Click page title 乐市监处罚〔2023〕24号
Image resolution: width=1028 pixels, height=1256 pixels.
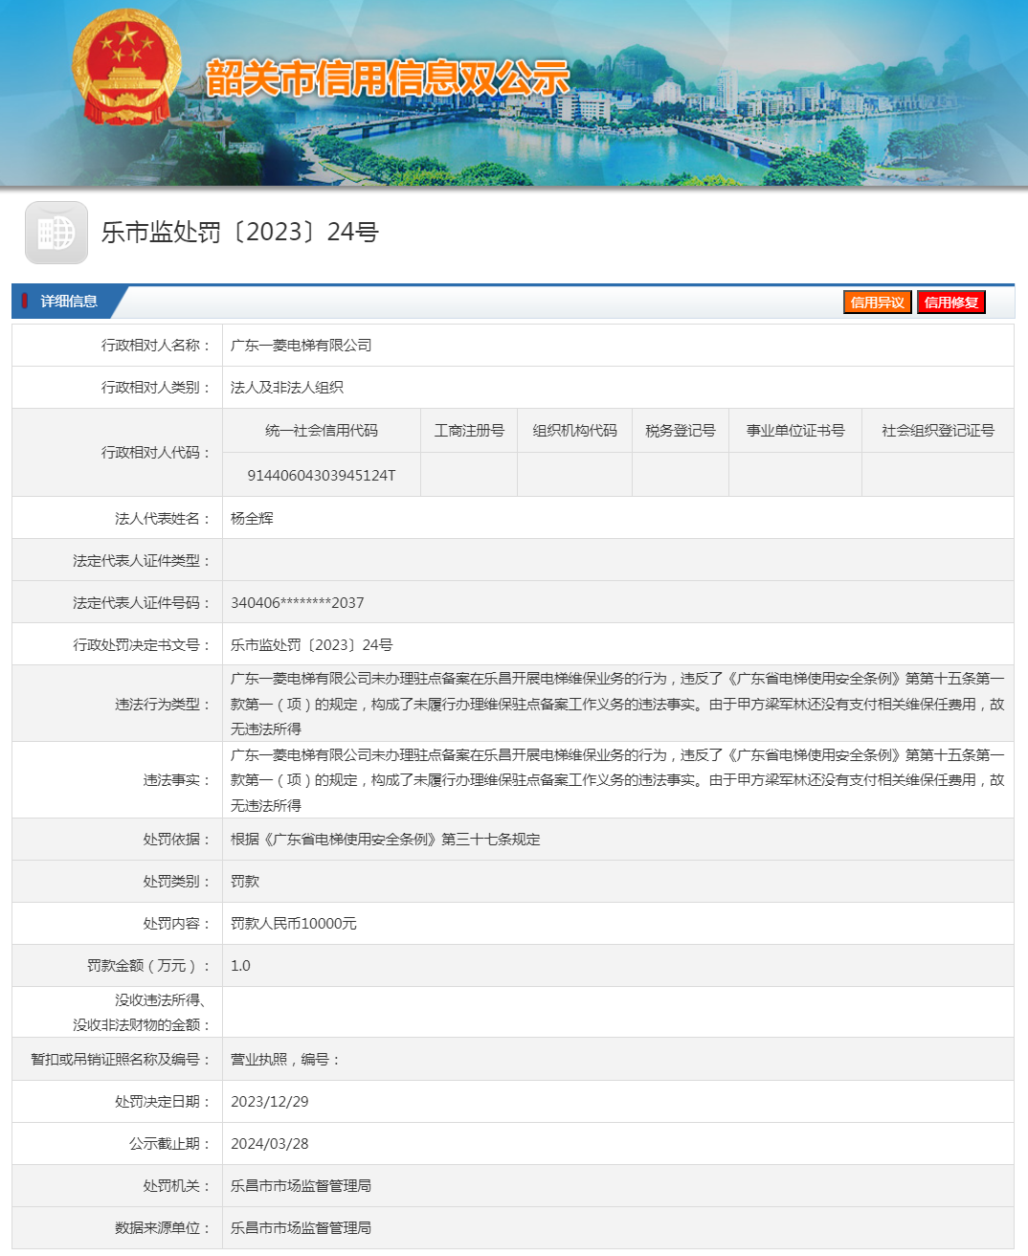tap(240, 233)
